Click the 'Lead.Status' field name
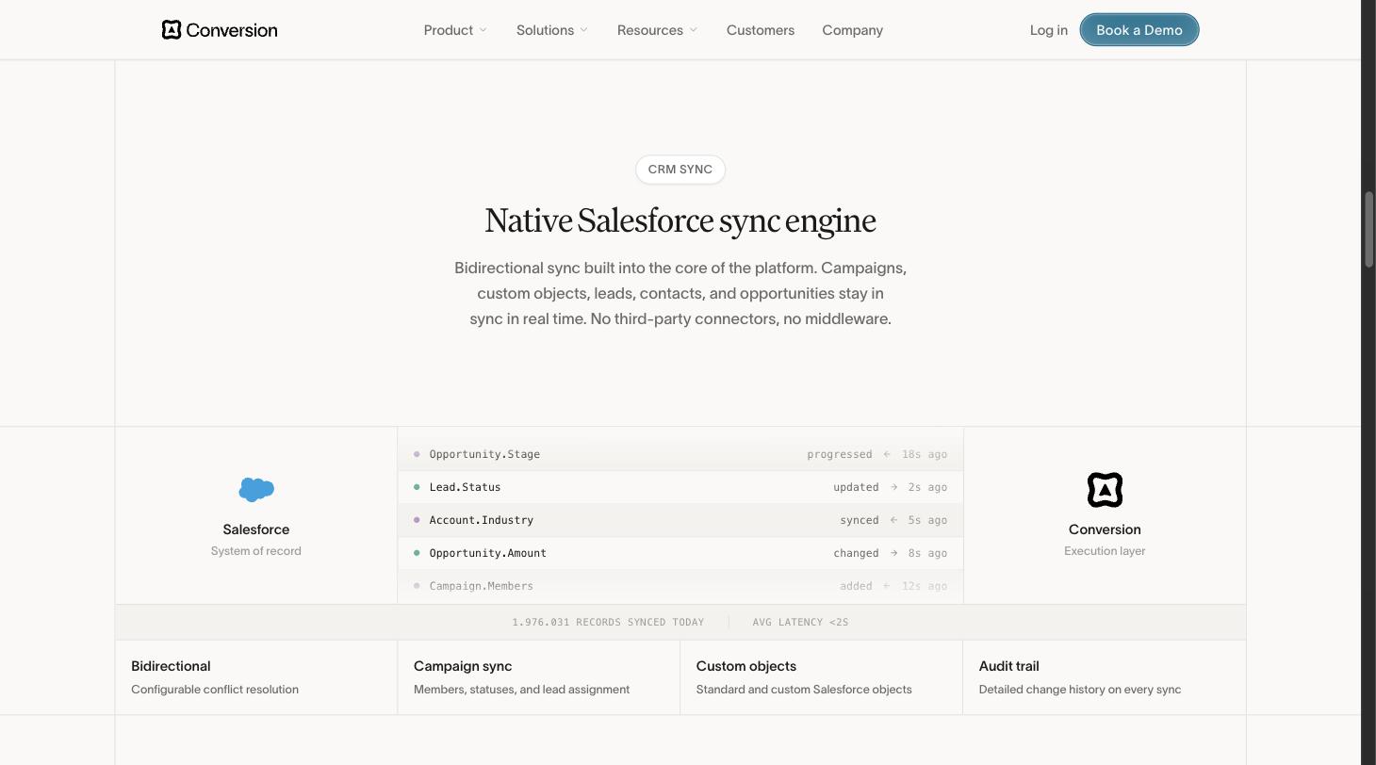 point(465,487)
